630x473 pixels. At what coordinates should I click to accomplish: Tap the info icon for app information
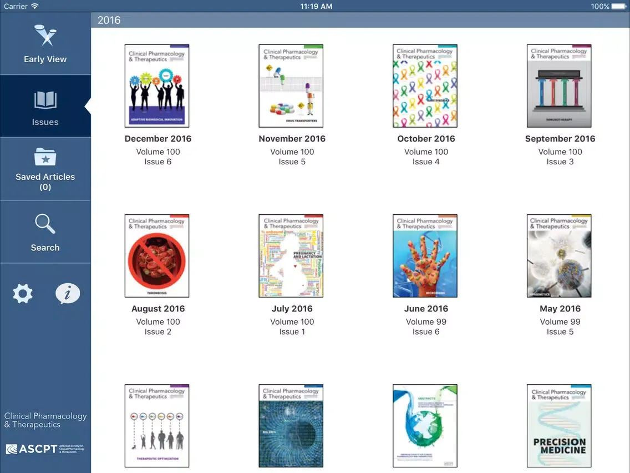[68, 293]
